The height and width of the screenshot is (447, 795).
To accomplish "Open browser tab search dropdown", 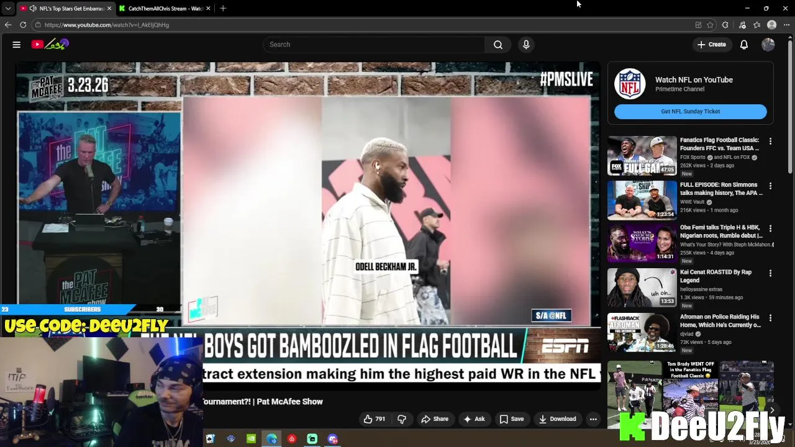I will pyautogui.click(x=8, y=8).
